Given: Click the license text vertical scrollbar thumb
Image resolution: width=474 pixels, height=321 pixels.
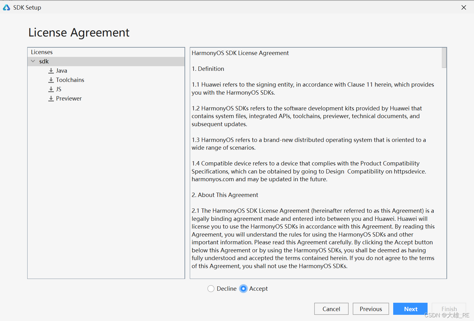Looking at the screenshot, I should (444, 58).
